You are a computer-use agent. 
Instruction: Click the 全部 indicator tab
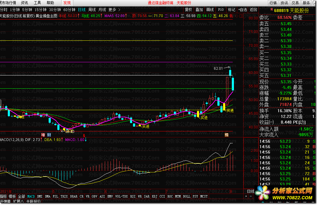pos(22,196)
